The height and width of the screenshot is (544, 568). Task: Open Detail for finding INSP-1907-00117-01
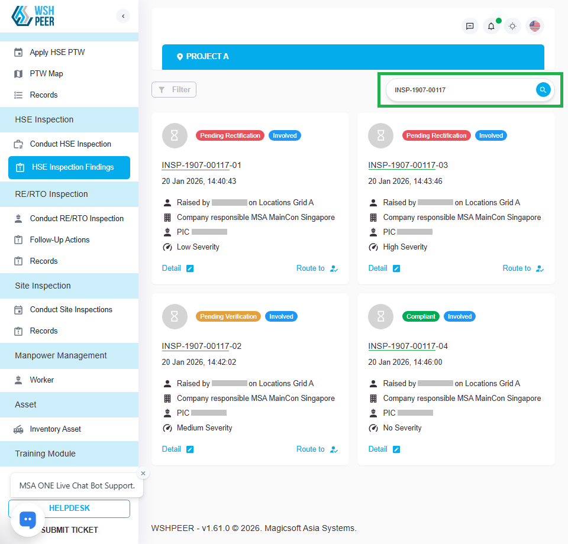[172, 268]
